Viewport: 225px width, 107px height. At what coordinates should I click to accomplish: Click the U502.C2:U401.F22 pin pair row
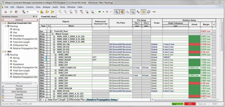tap(68, 68)
